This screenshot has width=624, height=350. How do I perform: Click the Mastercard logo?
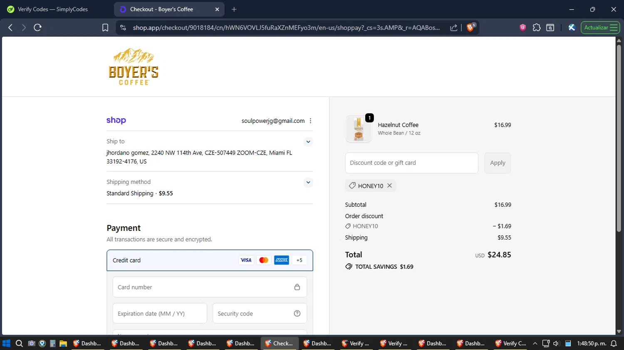[264, 260]
